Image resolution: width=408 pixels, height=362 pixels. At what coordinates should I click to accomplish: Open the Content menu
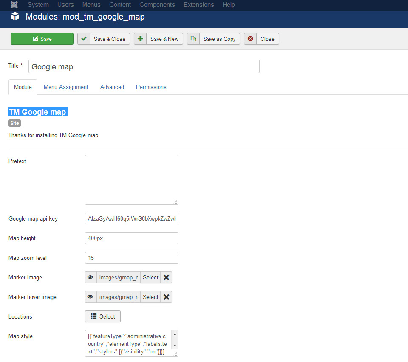click(120, 5)
